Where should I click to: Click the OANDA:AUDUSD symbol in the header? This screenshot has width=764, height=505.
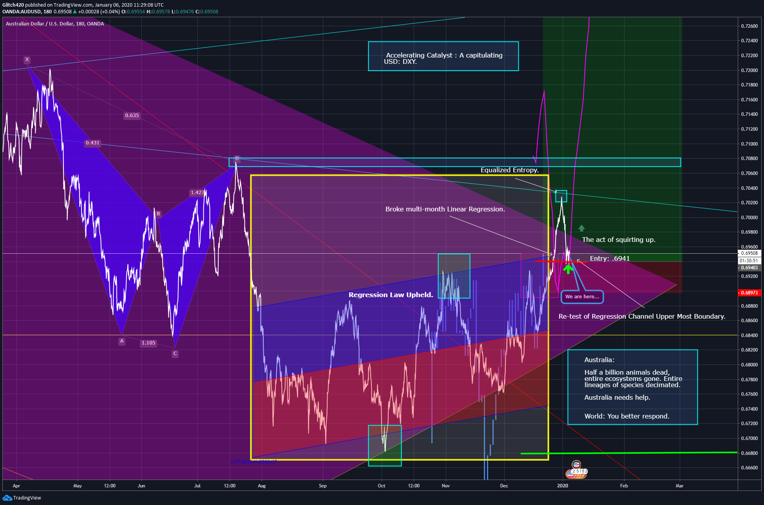coord(22,11)
